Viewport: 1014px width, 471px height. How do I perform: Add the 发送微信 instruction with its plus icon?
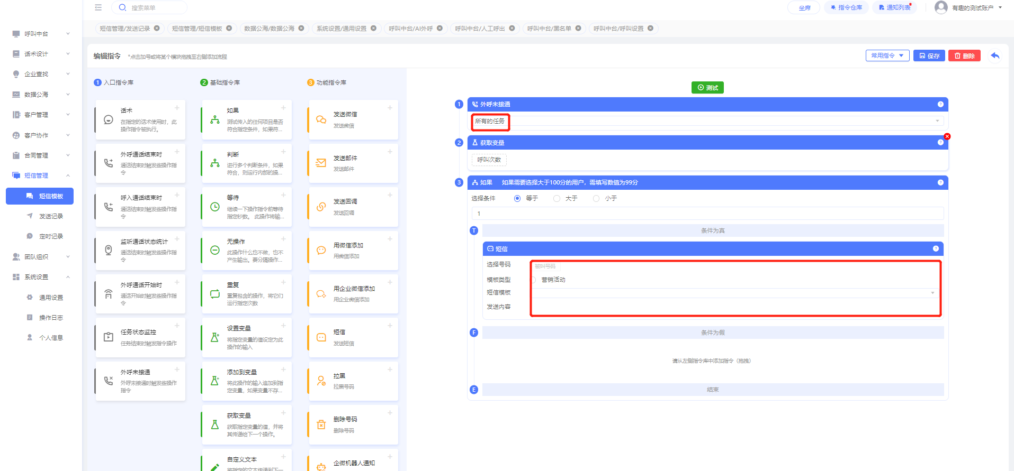(390, 108)
